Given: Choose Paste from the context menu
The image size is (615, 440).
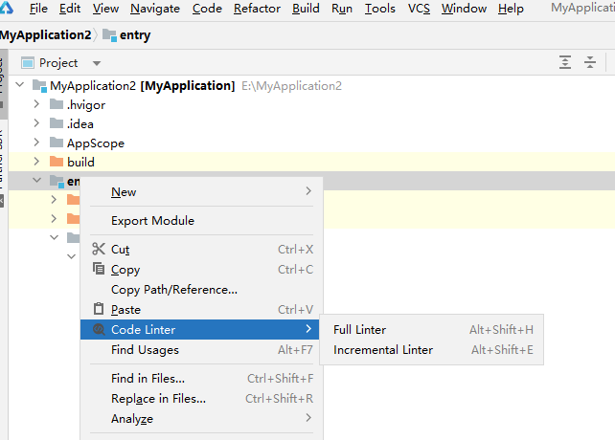Looking at the screenshot, I should (x=201, y=310).
